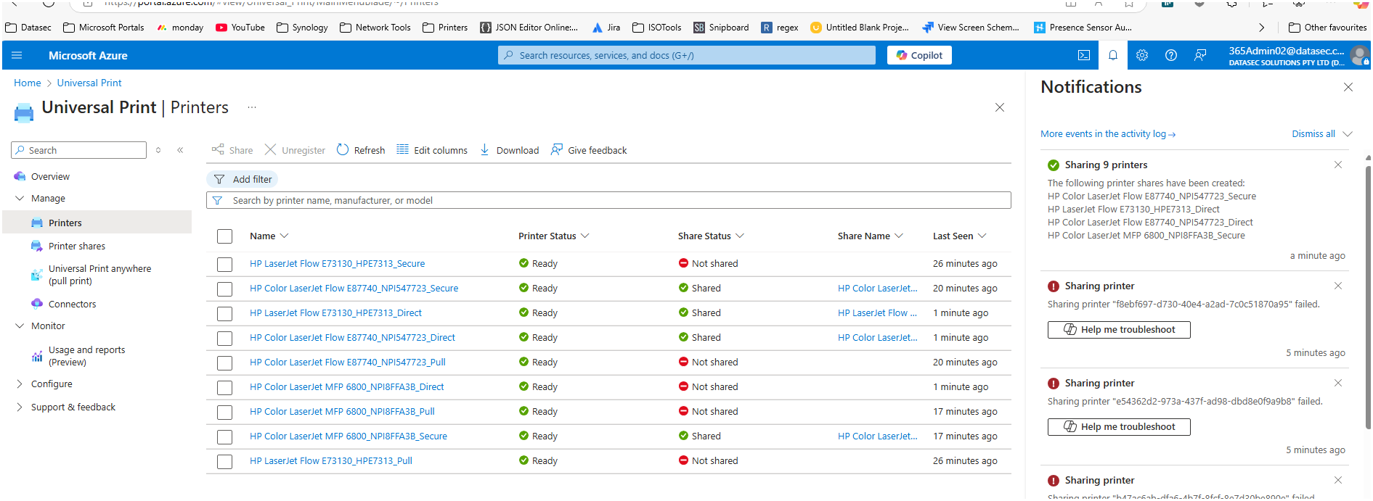1373x501 pixels.
Task: Expand the Dismiss all chevron dropdown
Action: (x=1348, y=133)
